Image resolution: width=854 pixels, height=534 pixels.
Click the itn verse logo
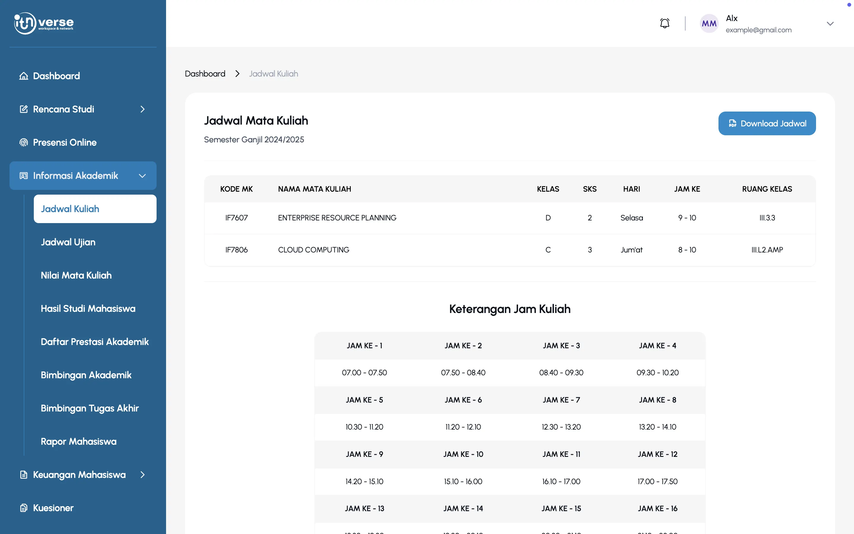(44, 23)
